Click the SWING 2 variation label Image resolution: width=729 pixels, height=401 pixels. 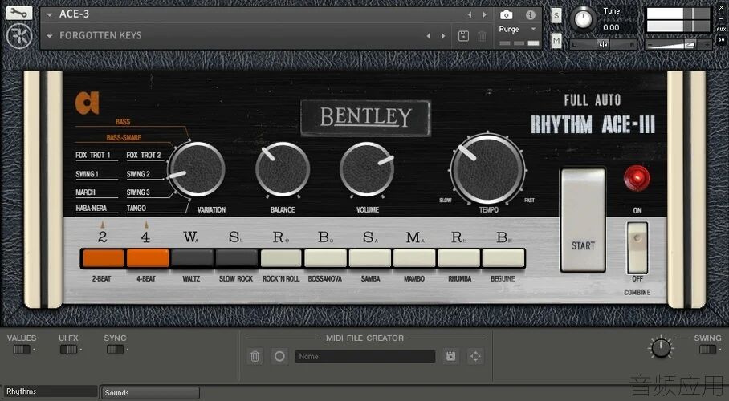[138, 174]
